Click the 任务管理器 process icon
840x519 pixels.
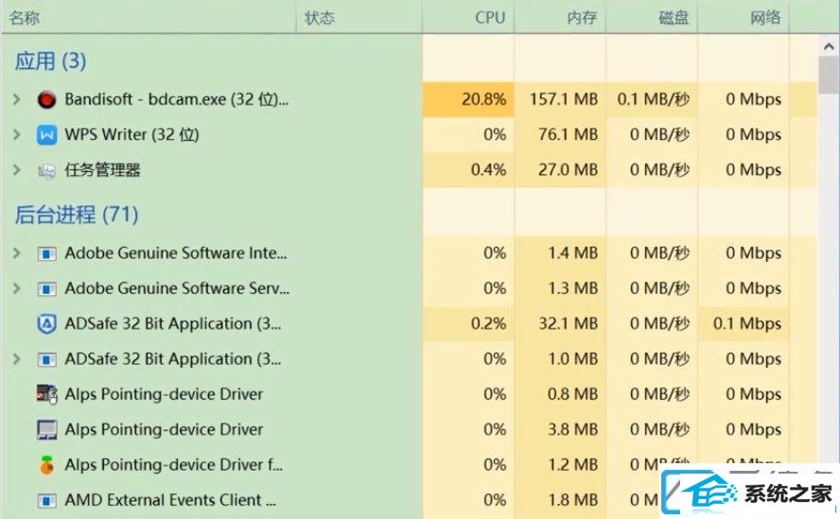pyautogui.click(x=46, y=171)
